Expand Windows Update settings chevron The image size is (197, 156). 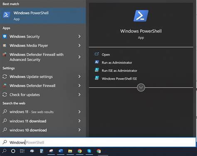click(x=79, y=76)
